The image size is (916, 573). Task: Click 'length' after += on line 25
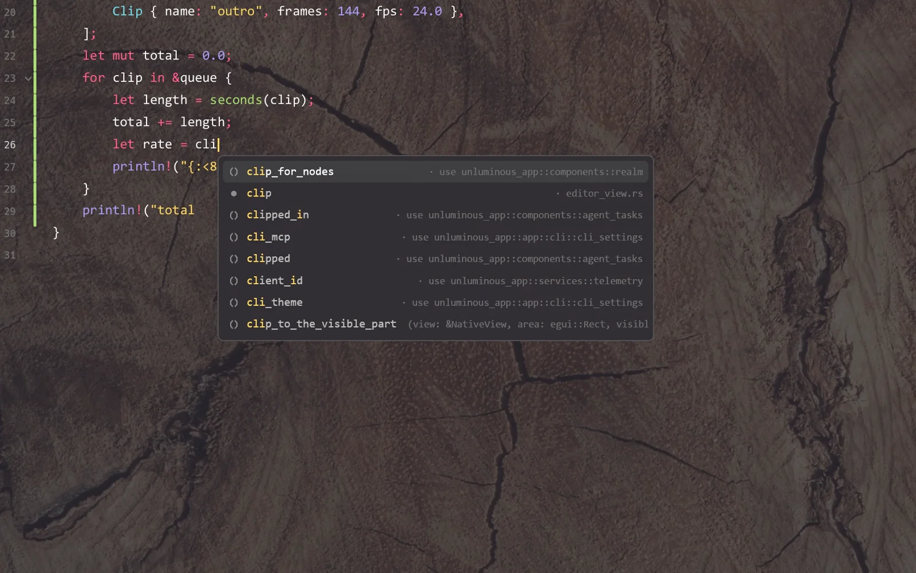(x=202, y=122)
